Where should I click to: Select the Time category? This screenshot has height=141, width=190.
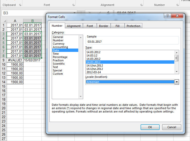tap(65, 54)
